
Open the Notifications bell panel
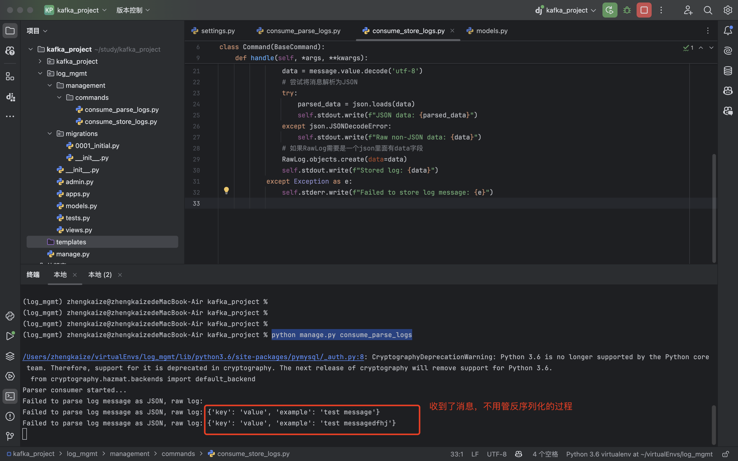click(728, 31)
